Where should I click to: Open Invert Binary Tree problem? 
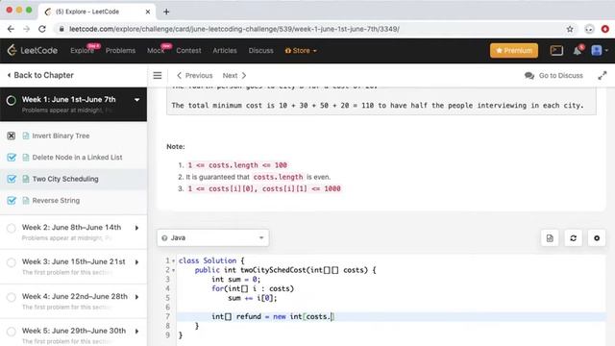(61, 136)
